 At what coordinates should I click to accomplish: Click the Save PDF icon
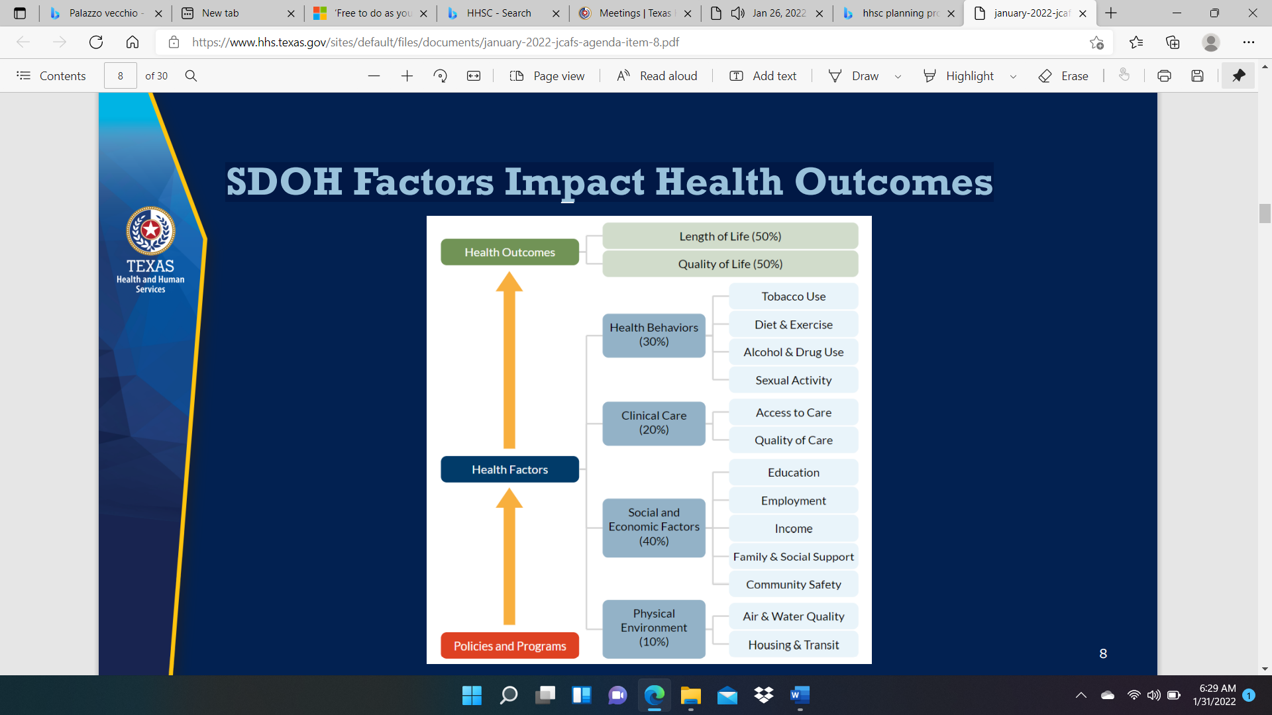coord(1197,76)
